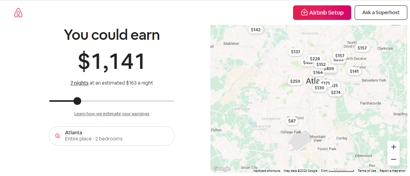Select the $141 map price marker
The image size is (410, 176).
pos(354,72)
